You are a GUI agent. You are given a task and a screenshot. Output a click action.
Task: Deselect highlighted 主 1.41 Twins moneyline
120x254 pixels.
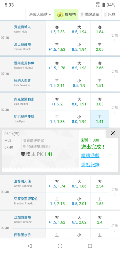click(100, 119)
